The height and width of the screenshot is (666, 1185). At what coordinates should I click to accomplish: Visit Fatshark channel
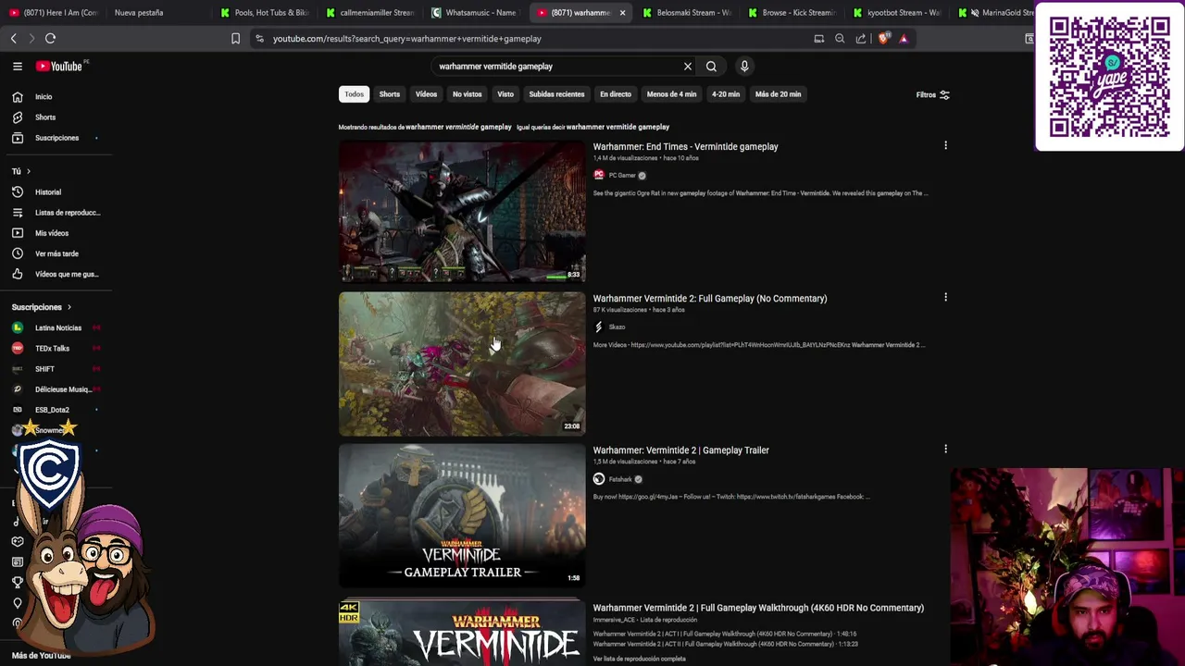(x=620, y=479)
